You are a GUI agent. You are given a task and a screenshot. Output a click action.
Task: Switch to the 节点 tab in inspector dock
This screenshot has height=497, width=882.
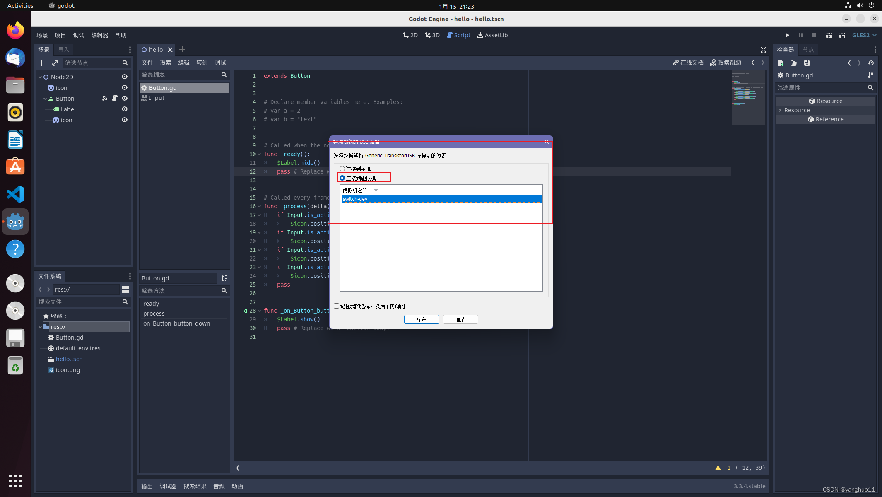(x=808, y=50)
